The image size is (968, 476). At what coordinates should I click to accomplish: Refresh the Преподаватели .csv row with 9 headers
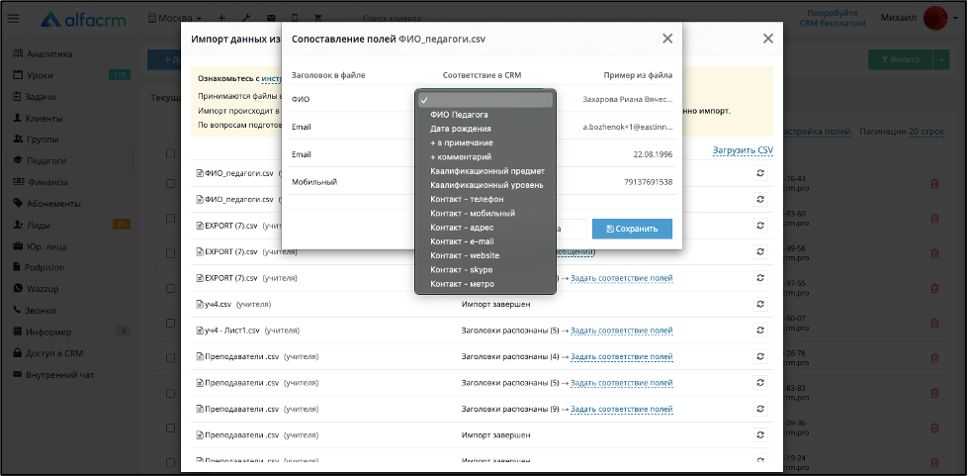coord(760,409)
